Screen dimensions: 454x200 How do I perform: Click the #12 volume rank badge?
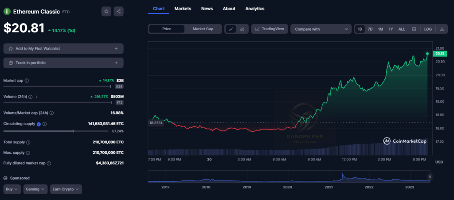pyautogui.click(x=119, y=102)
